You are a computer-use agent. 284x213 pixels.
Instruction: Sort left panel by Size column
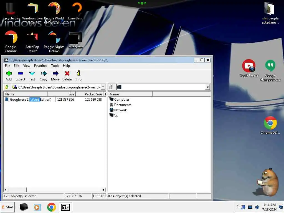pyautogui.click(x=62, y=94)
